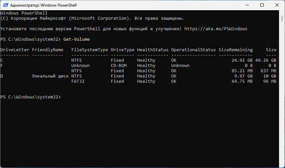Click the HealthStatus column header
The width and height of the screenshot is (285, 168).
click(x=152, y=50)
